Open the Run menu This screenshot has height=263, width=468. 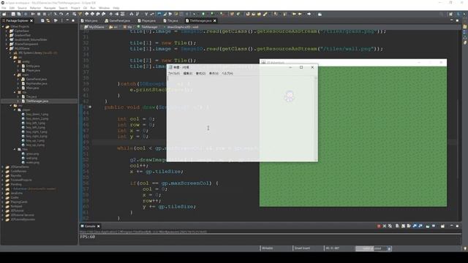pyautogui.click(x=93, y=8)
